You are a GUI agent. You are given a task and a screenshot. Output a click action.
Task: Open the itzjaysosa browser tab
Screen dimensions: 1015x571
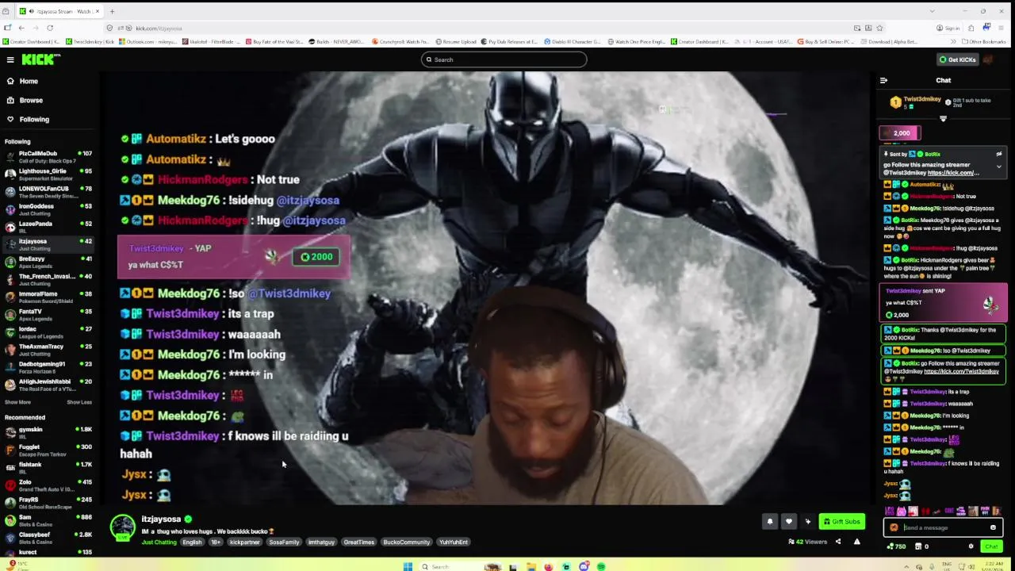pos(59,11)
